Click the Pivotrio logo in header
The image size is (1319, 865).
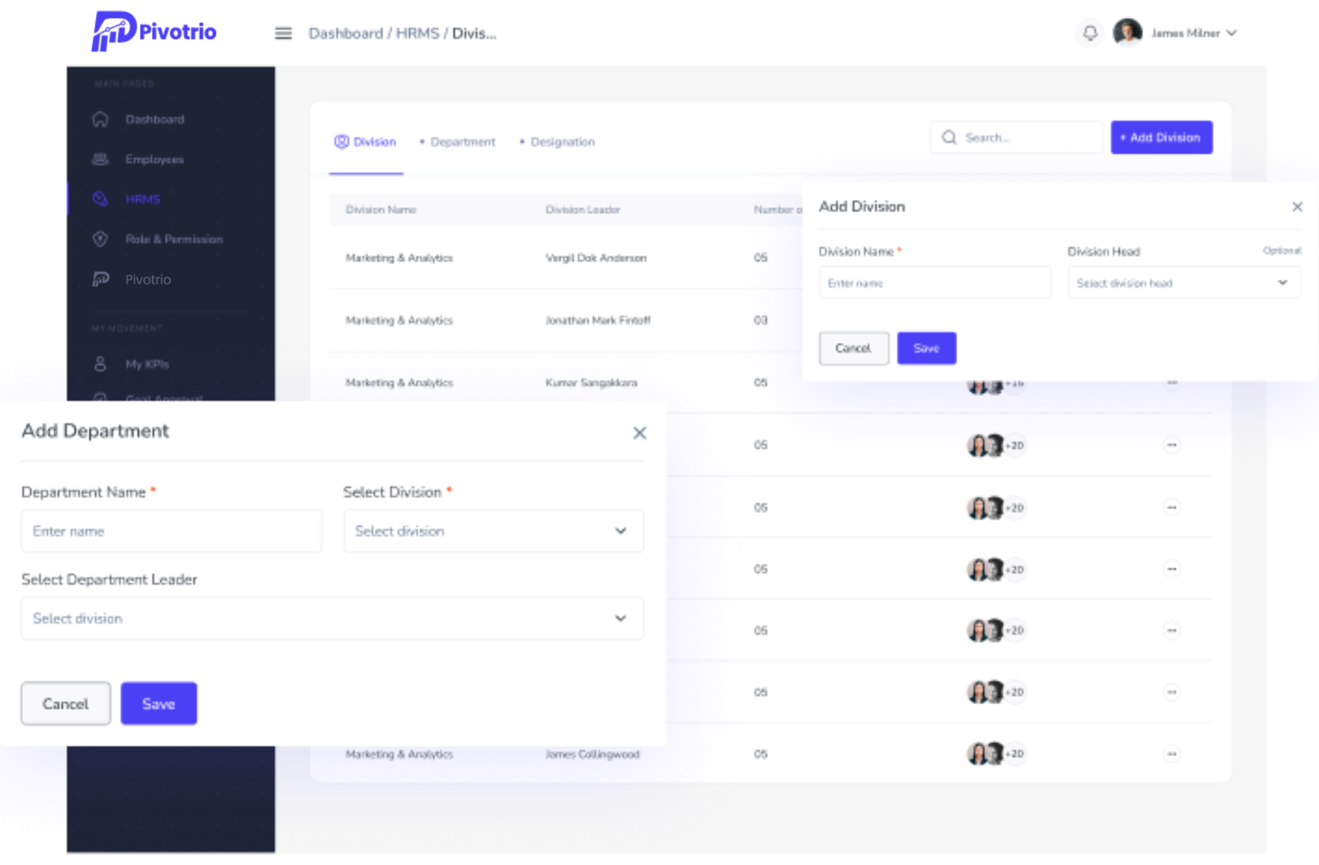[x=154, y=32]
